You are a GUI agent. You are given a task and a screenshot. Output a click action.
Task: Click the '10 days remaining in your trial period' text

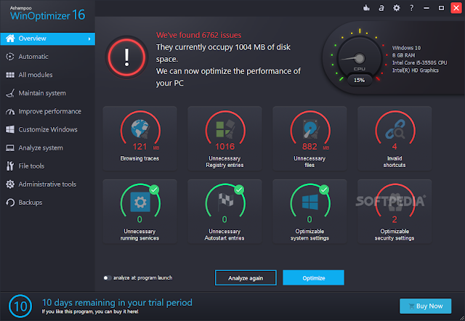117,302
